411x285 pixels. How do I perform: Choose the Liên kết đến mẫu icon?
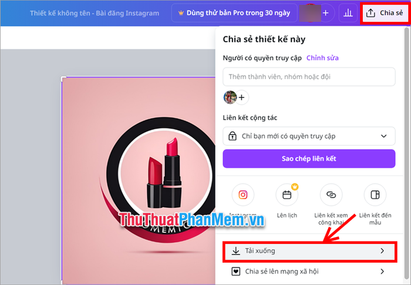tap(375, 195)
